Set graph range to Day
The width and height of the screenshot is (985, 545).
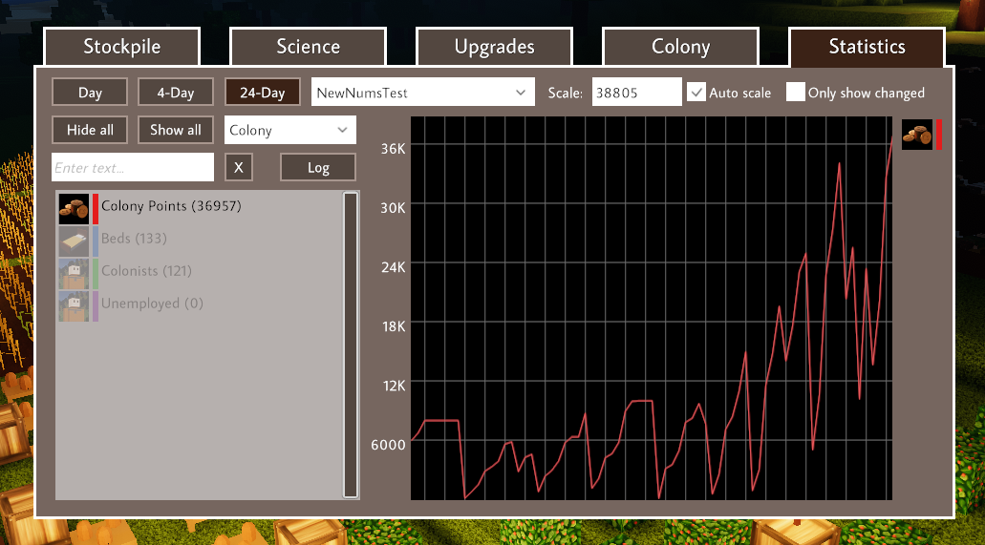point(90,93)
